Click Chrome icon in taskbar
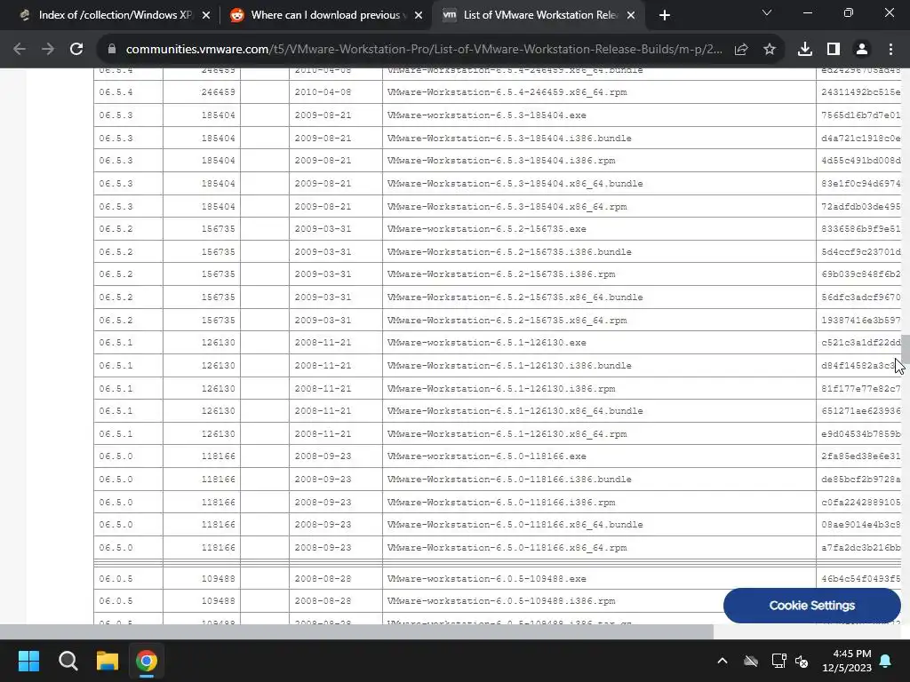This screenshot has width=910, height=682. [147, 661]
